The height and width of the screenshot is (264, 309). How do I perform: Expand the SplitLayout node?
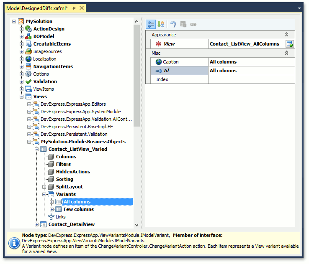(x=44, y=187)
